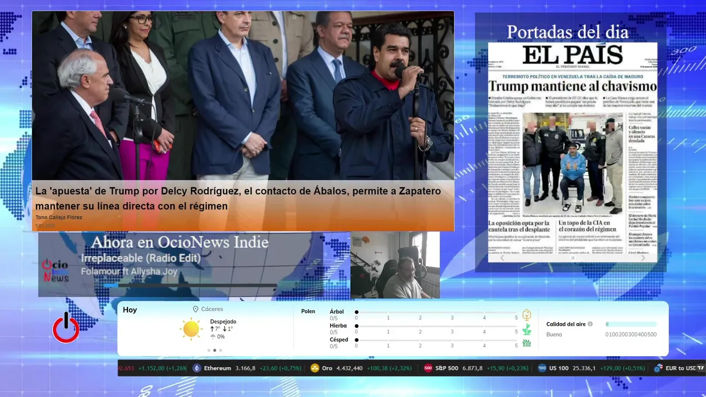Click the umbrella rain probability icon
The image size is (706, 397).
point(213,336)
